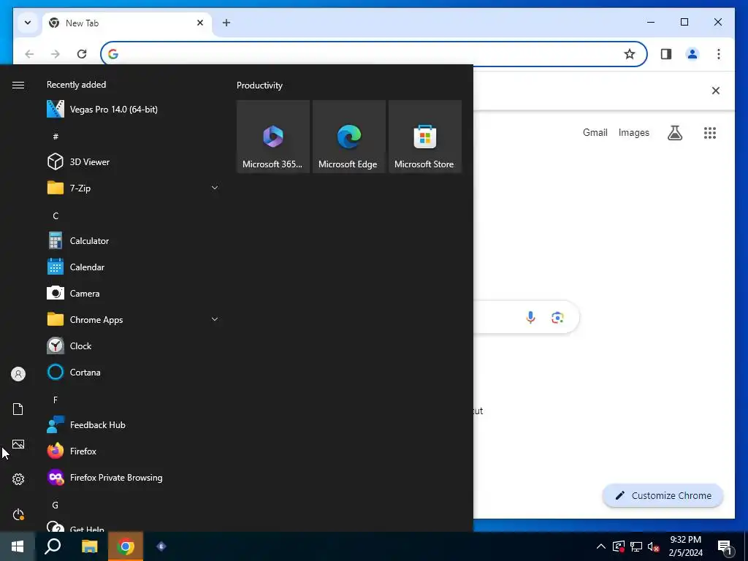Search by image with Google Lens

click(557, 317)
